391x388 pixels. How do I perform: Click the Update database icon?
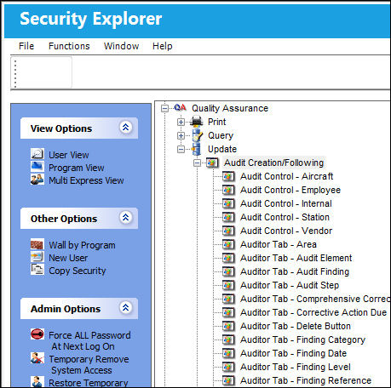pyautogui.click(x=196, y=149)
